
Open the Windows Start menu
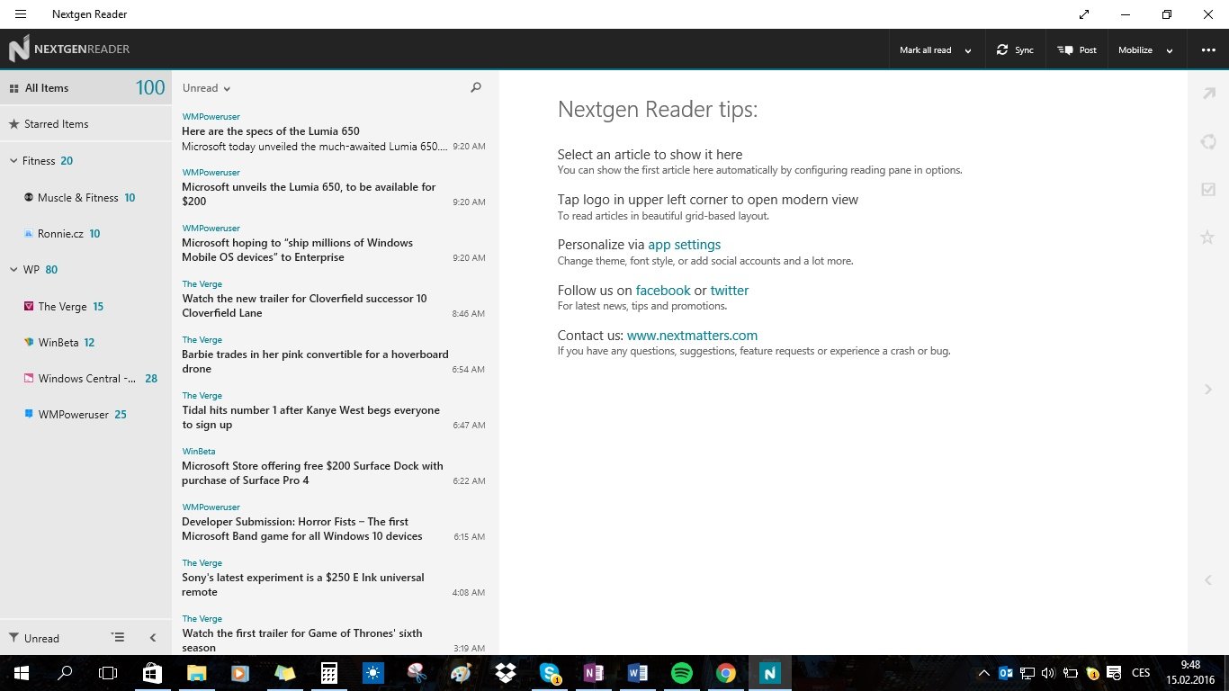tap(22, 673)
